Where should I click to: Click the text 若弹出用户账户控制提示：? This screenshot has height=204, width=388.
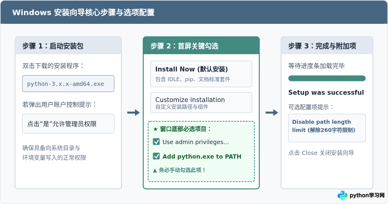[60, 104]
